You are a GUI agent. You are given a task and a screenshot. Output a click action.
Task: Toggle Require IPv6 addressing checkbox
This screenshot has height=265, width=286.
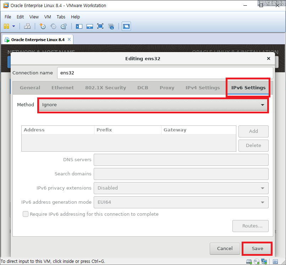(x=25, y=214)
